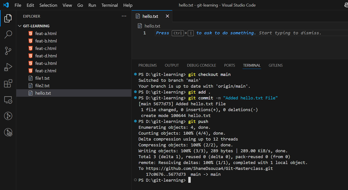Switch to the GITLENS panel tab
The width and height of the screenshot is (348, 190).
click(x=276, y=65)
